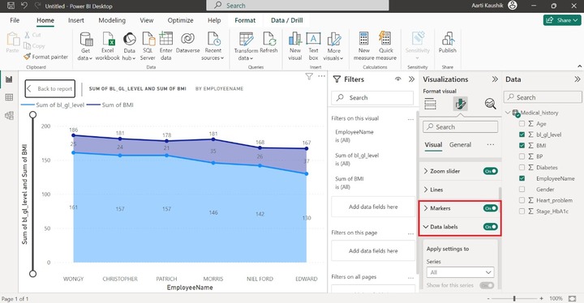Switch to the Modeling ribbon tab
The image size is (584, 303).
[x=112, y=20]
